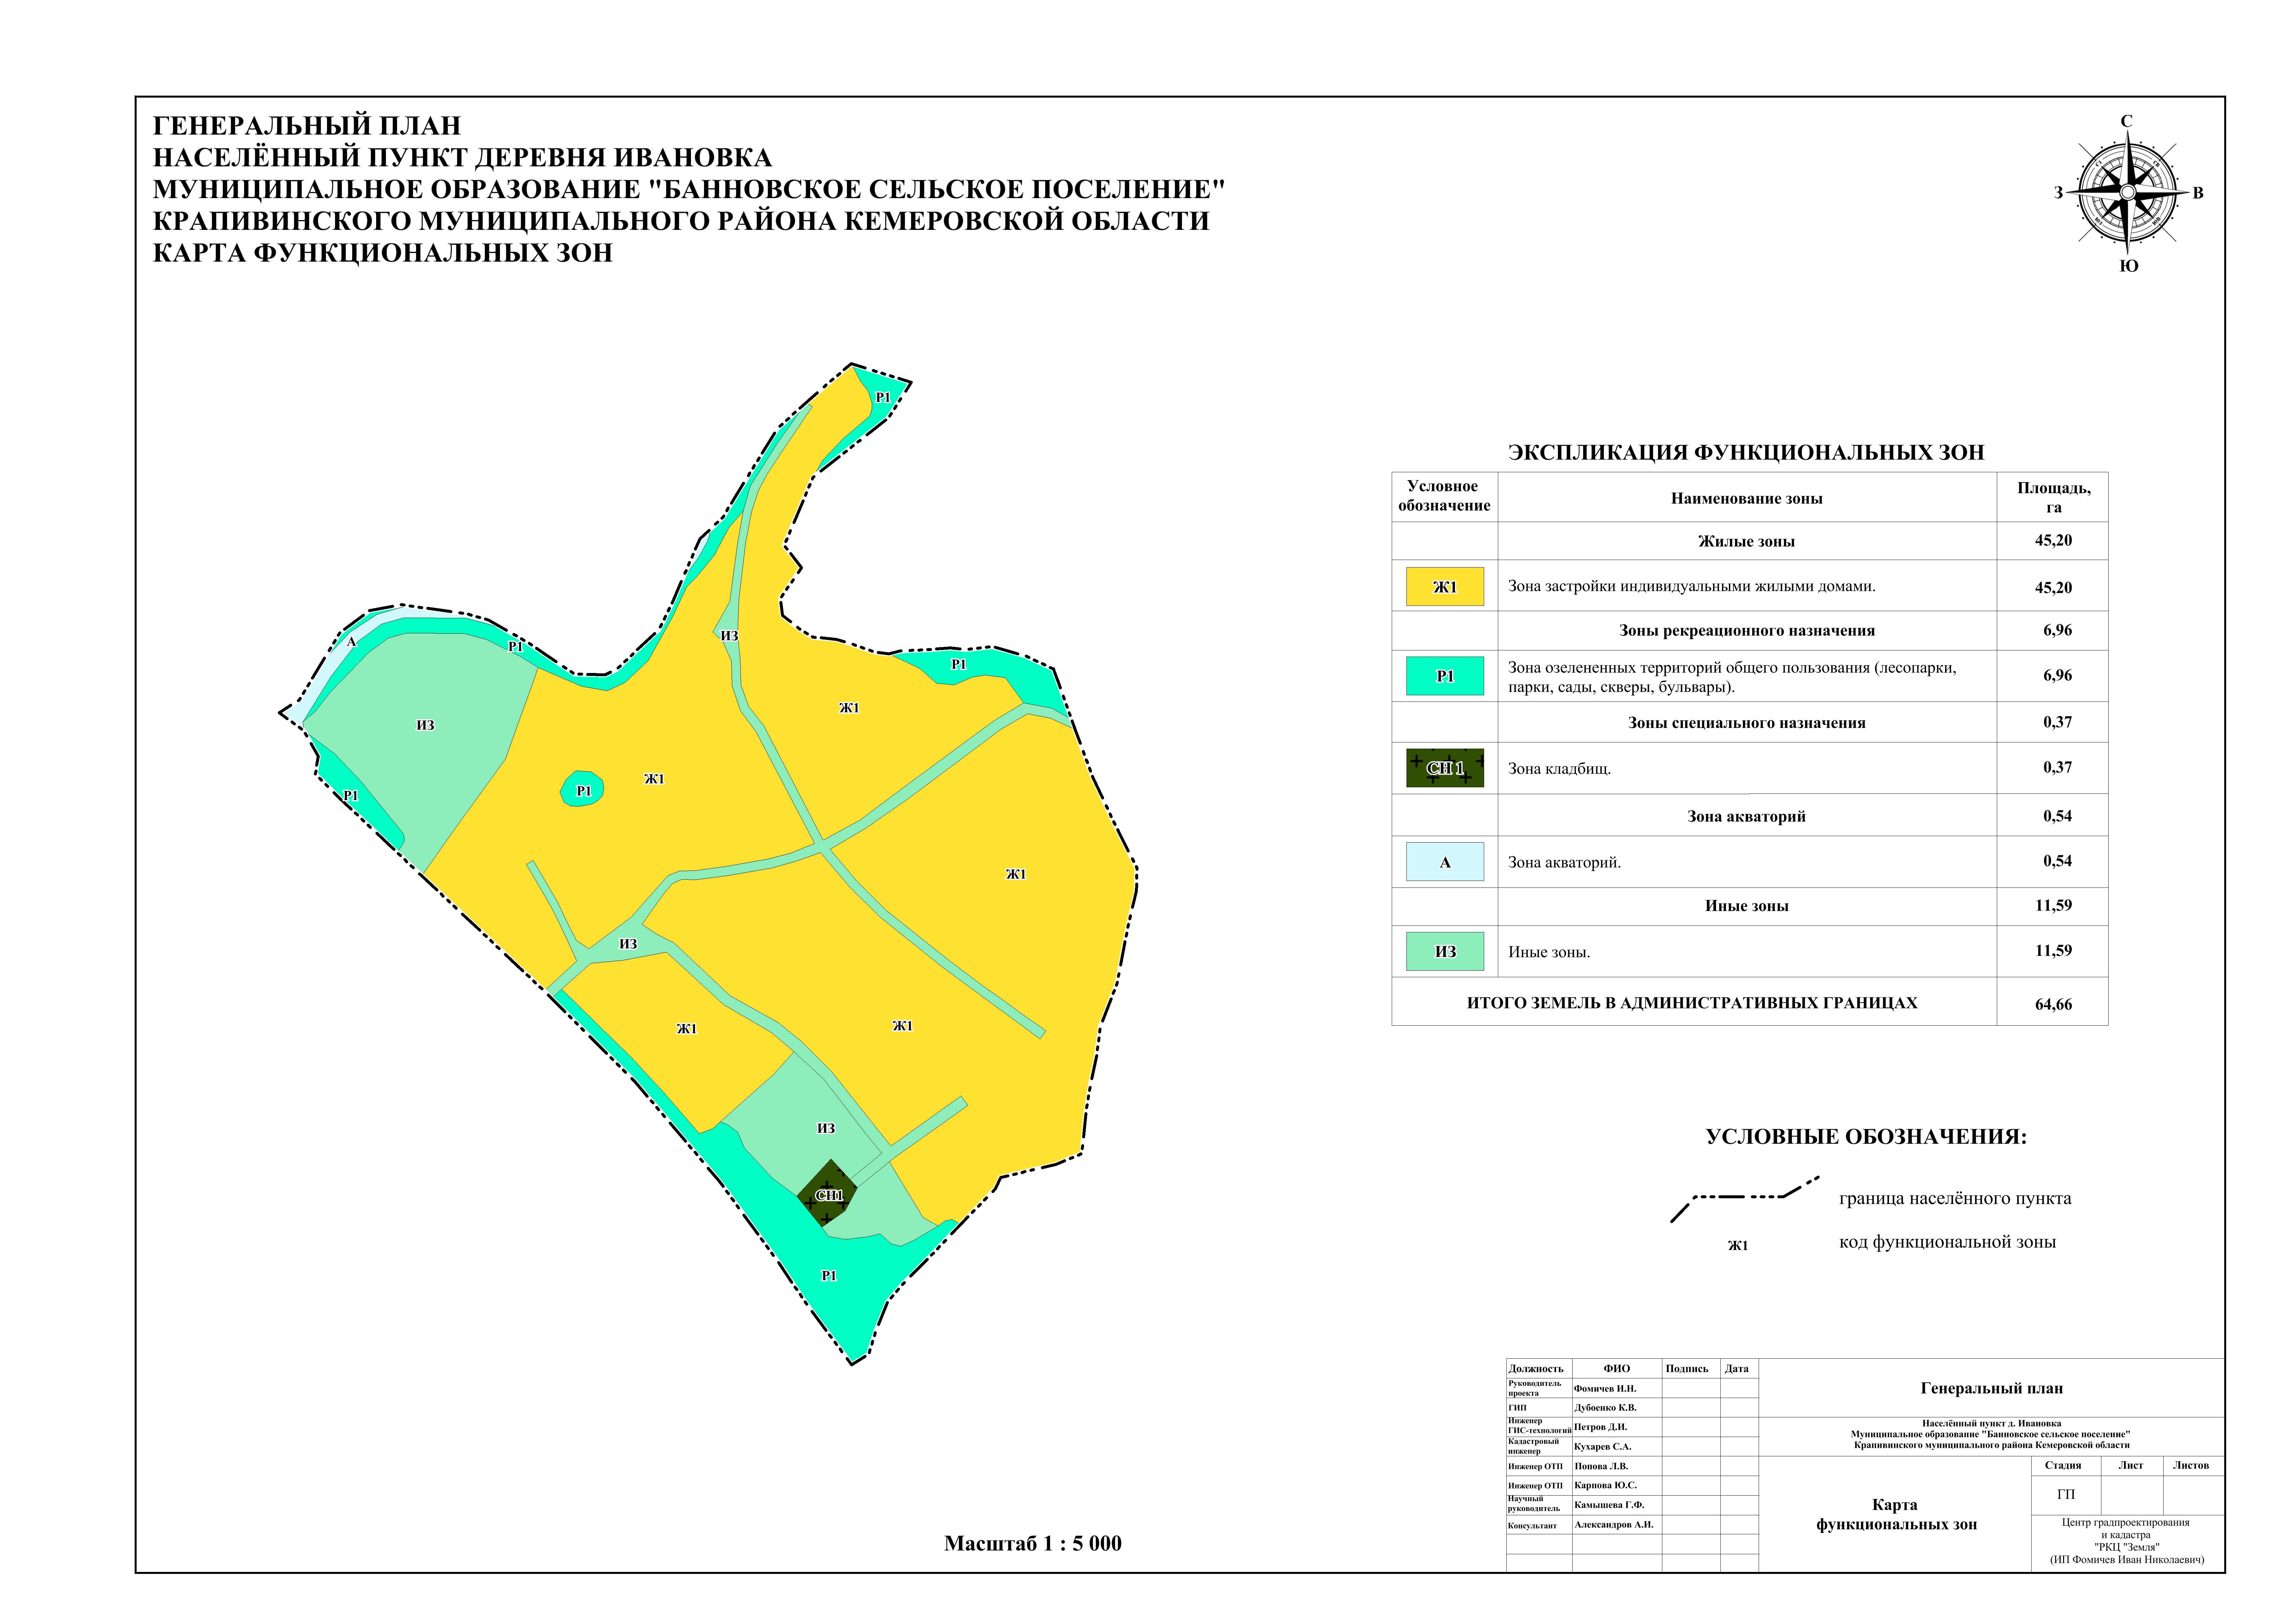Click the area value 0,54 in the 'Зона акваторий.' row

pyautogui.click(x=2057, y=861)
